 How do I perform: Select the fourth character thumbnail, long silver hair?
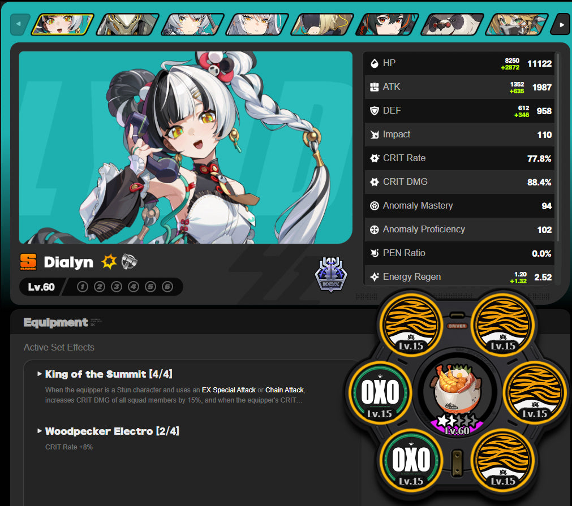[x=257, y=24]
